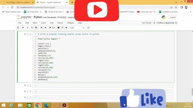
Task: Insert cell below with plus icon
Action: coord(23,28)
